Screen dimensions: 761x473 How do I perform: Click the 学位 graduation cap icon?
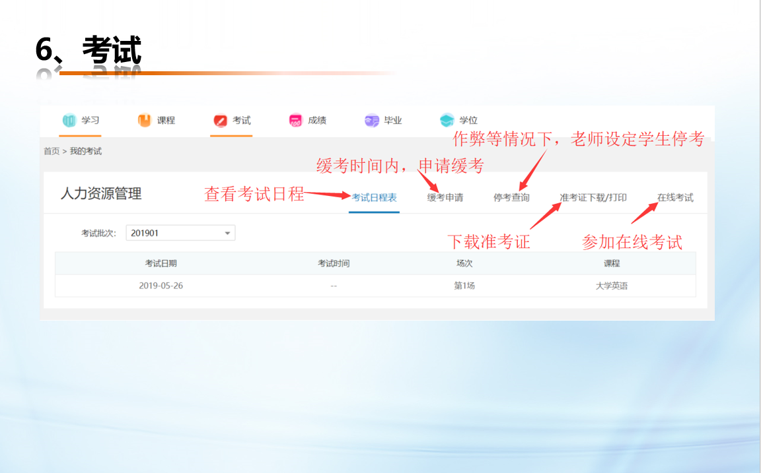tap(447, 121)
